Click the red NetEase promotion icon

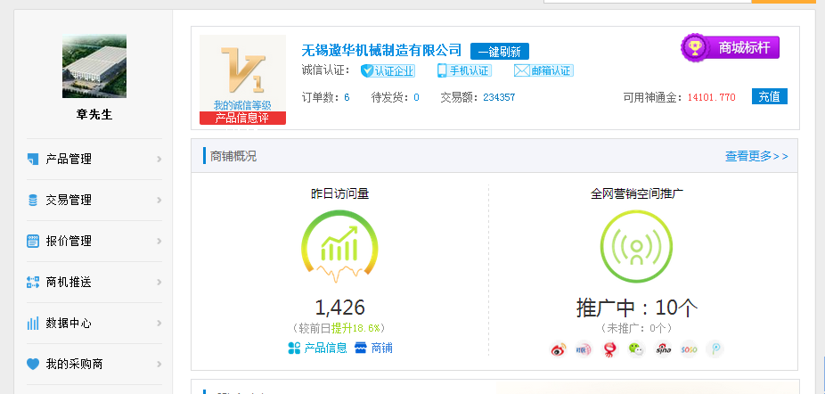609,349
